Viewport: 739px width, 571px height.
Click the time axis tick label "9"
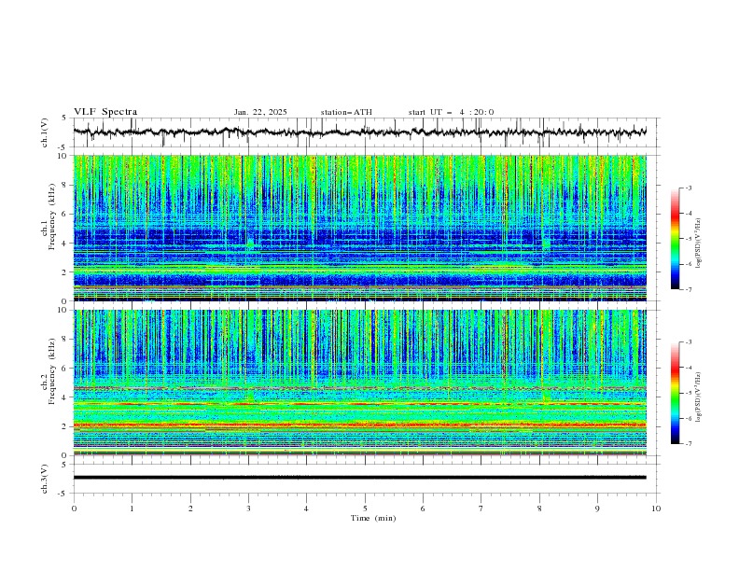click(597, 508)
